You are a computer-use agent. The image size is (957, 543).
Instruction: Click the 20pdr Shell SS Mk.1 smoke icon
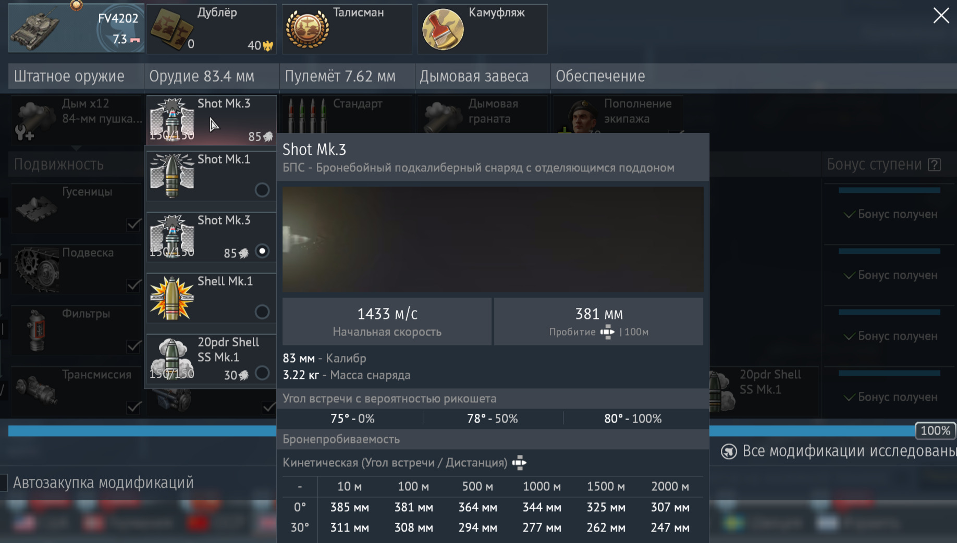pos(171,359)
